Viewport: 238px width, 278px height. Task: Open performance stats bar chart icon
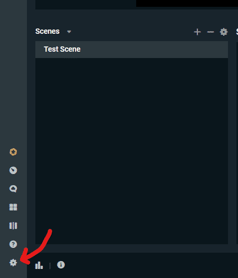click(x=39, y=265)
